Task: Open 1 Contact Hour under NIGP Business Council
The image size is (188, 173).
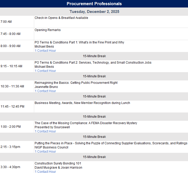Action: click(45, 152)
